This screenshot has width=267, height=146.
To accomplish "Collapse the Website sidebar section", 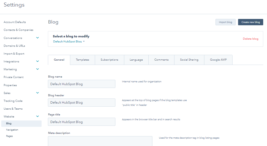I will 38,116.
